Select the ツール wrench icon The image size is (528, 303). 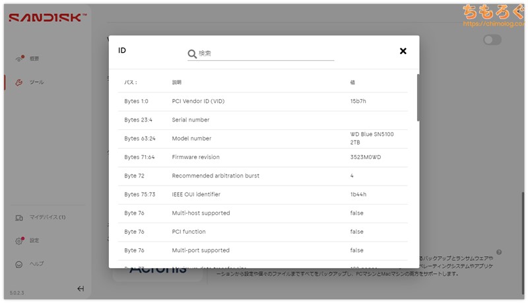point(19,83)
